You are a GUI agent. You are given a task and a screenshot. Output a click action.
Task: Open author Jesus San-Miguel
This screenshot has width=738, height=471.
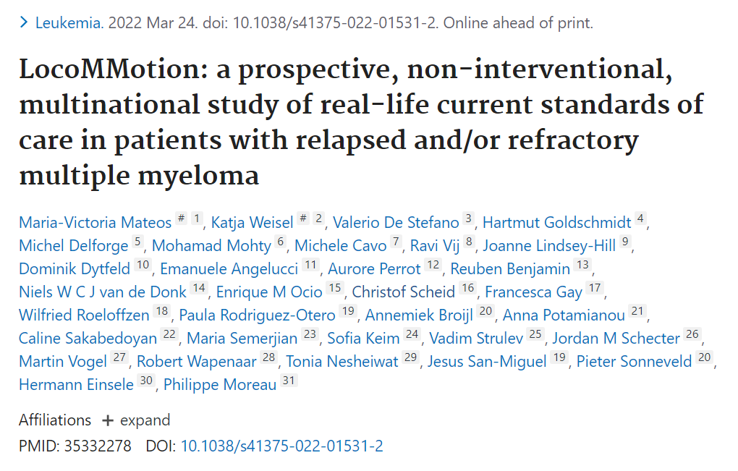point(487,361)
